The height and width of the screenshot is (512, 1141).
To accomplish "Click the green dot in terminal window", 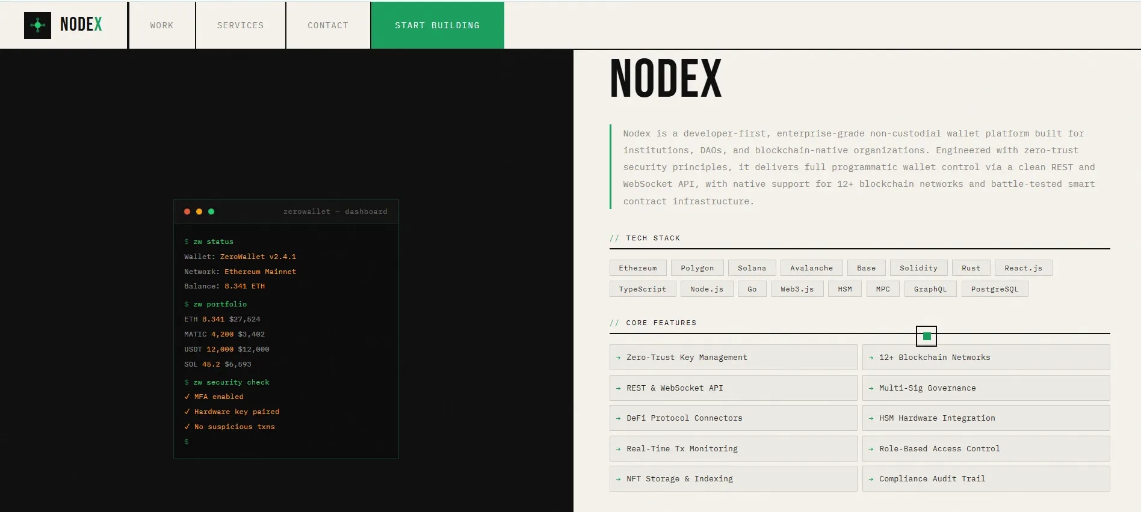I will (x=211, y=212).
